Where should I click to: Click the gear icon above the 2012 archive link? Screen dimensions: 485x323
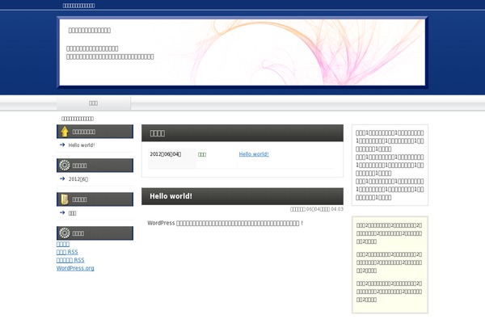tap(65, 165)
